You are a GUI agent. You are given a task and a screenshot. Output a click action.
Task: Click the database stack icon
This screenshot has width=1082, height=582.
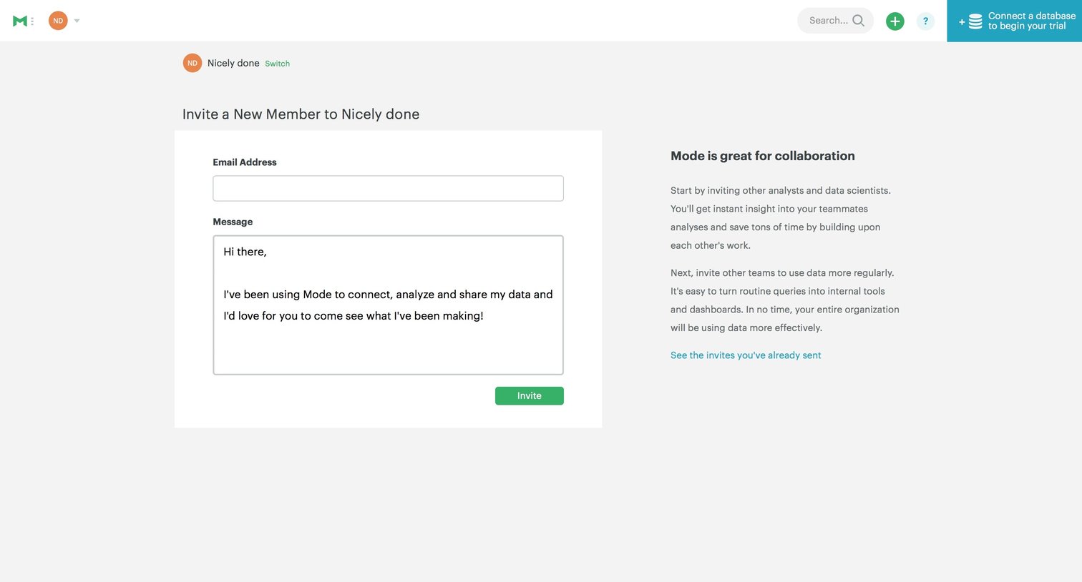click(x=975, y=21)
